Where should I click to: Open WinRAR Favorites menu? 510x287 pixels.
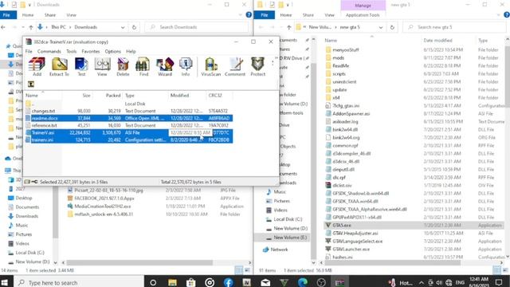point(90,51)
